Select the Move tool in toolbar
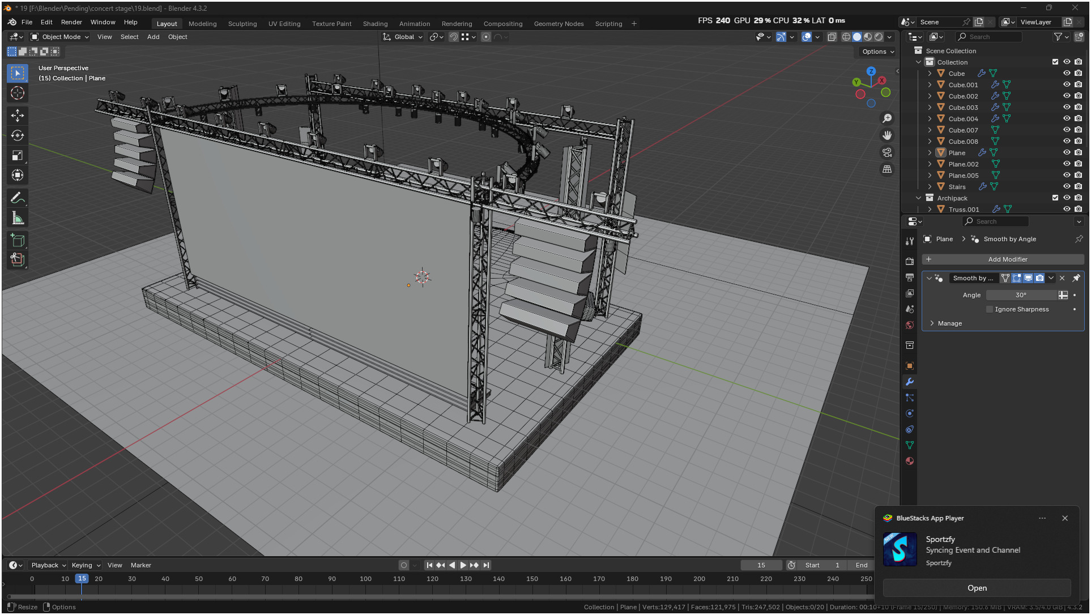 pos(18,116)
